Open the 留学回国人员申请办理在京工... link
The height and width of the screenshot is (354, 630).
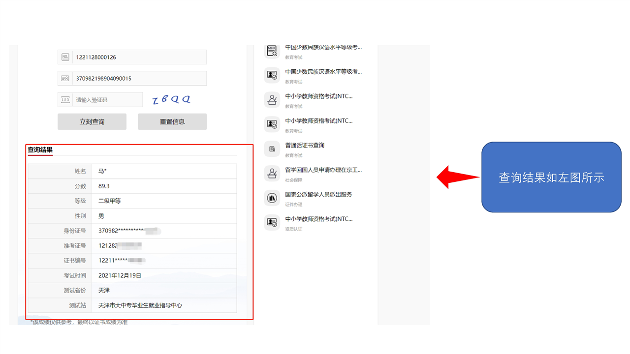pos(323,170)
